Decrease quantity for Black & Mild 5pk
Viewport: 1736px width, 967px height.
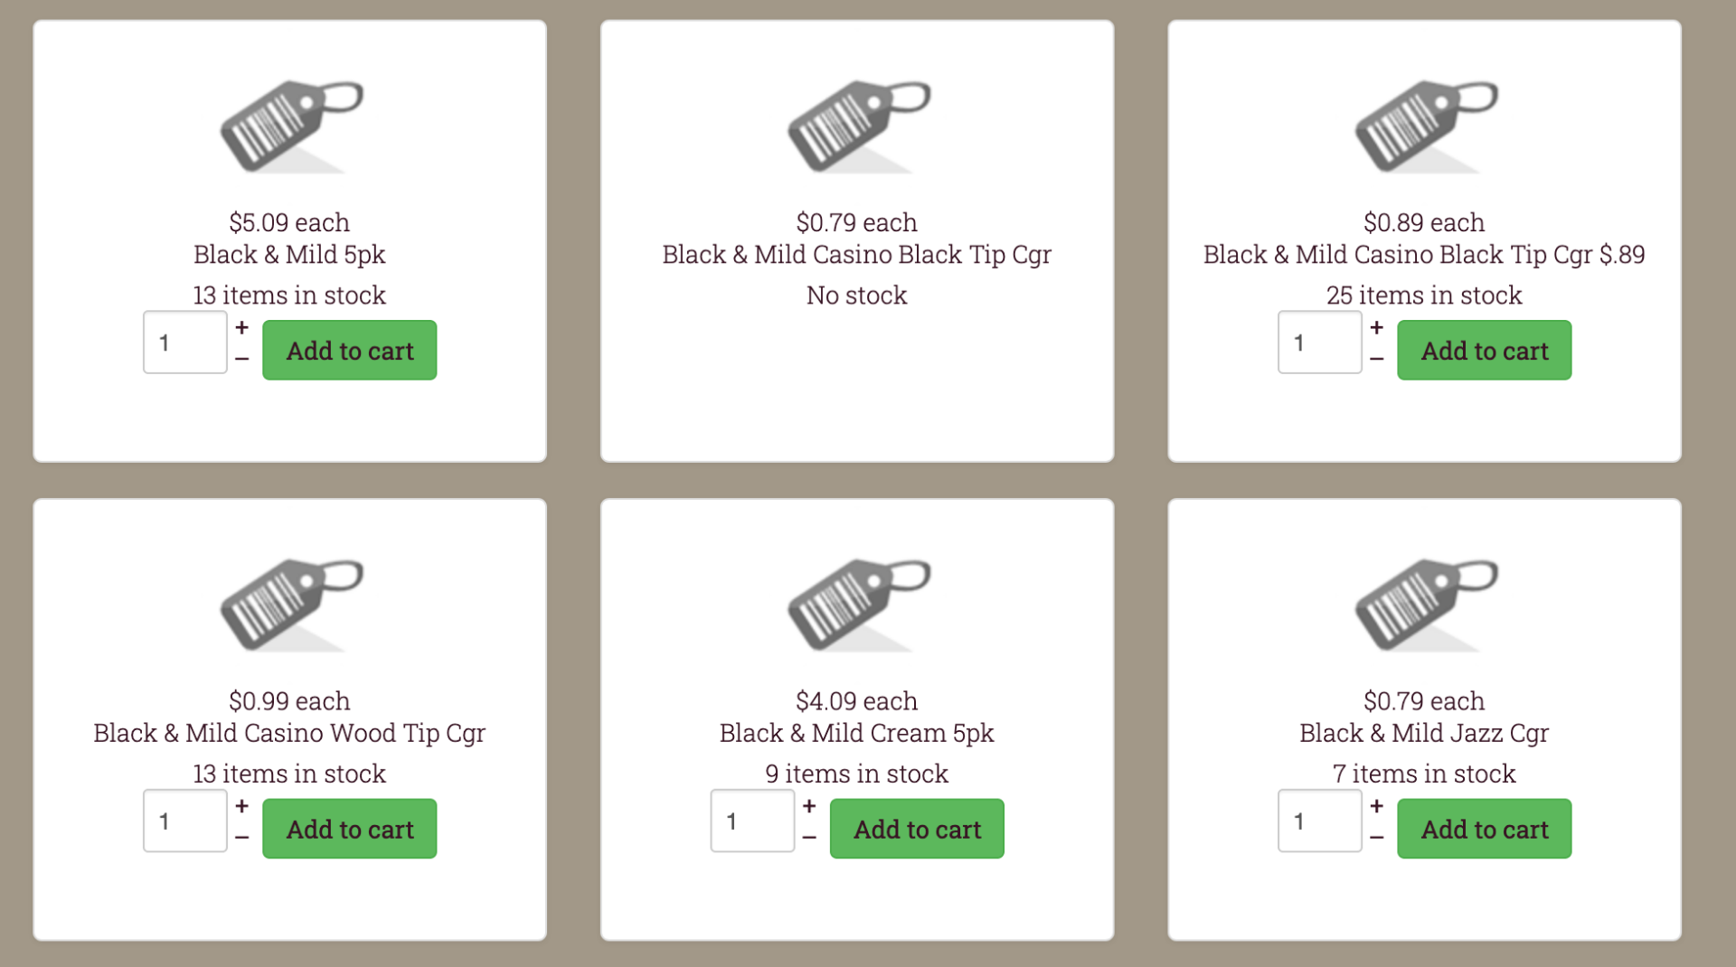[241, 359]
